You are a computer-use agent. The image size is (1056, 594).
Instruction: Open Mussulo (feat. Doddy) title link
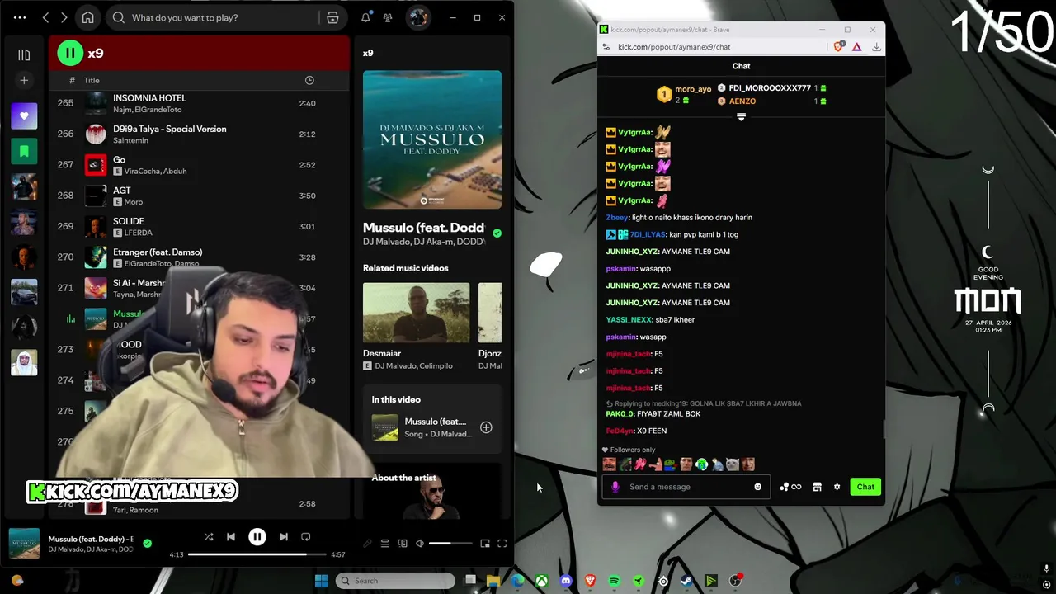(423, 228)
